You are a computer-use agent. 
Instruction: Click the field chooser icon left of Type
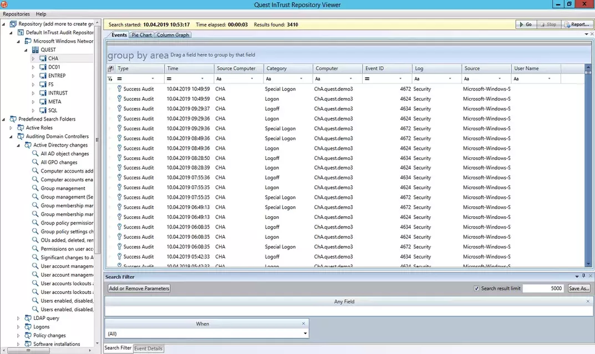[x=110, y=69]
